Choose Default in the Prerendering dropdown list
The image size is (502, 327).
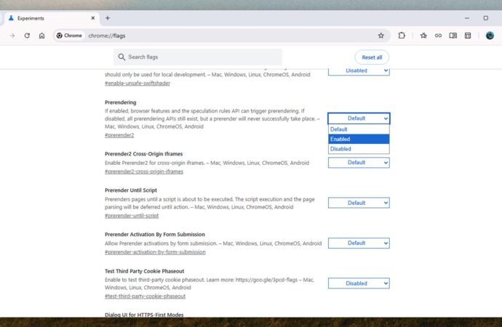click(x=359, y=129)
